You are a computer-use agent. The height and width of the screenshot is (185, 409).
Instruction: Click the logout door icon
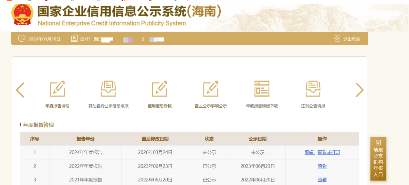[x=337, y=38]
